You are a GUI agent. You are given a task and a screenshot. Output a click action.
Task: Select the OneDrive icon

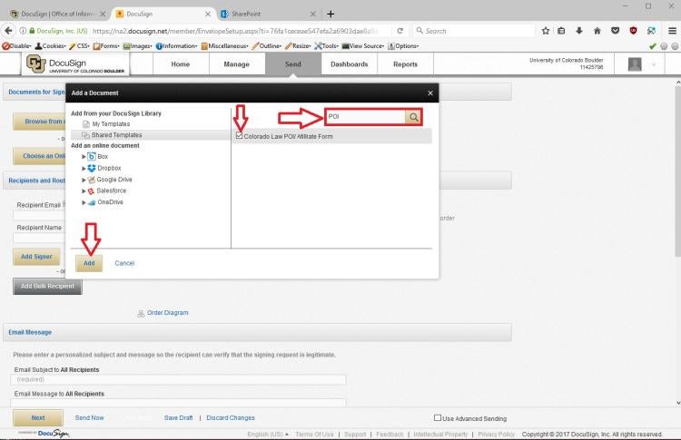pos(91,202)
